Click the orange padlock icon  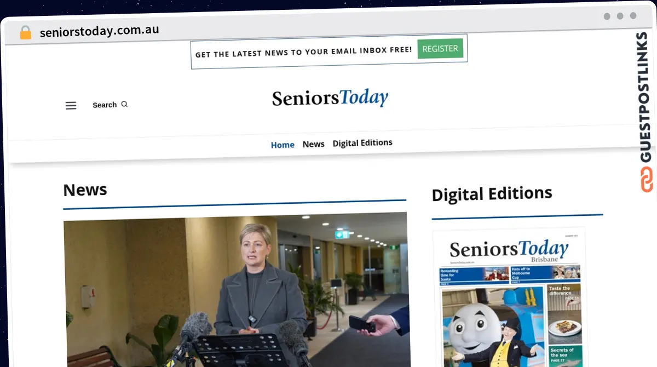tap(26, 32)
